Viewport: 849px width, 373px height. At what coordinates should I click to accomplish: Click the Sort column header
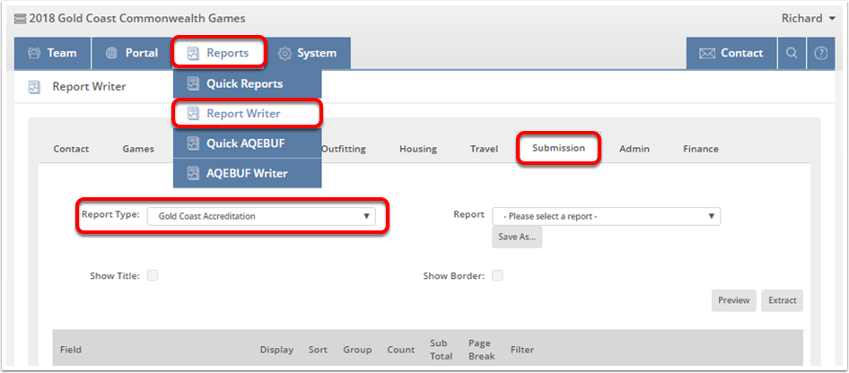click(x=318, y=350)
